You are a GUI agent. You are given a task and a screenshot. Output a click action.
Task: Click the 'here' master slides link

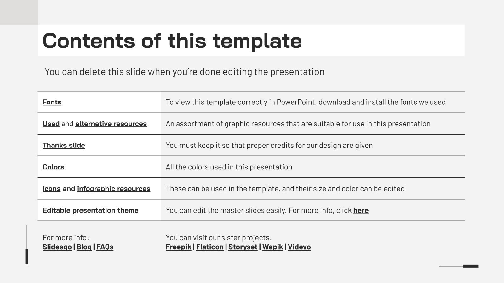click(361, 211)
